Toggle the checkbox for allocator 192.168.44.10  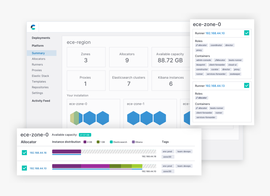click(24, 168)
